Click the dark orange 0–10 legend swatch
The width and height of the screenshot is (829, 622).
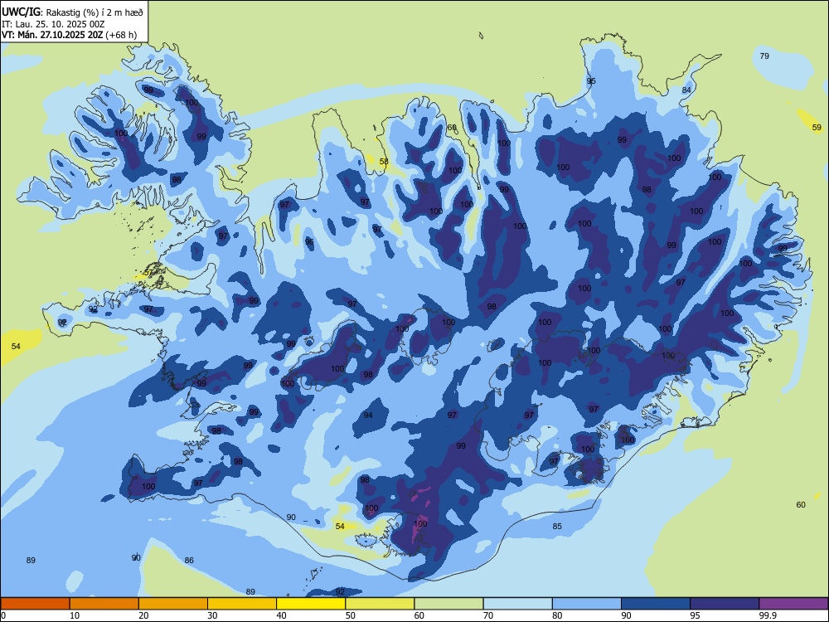point(35,604)
